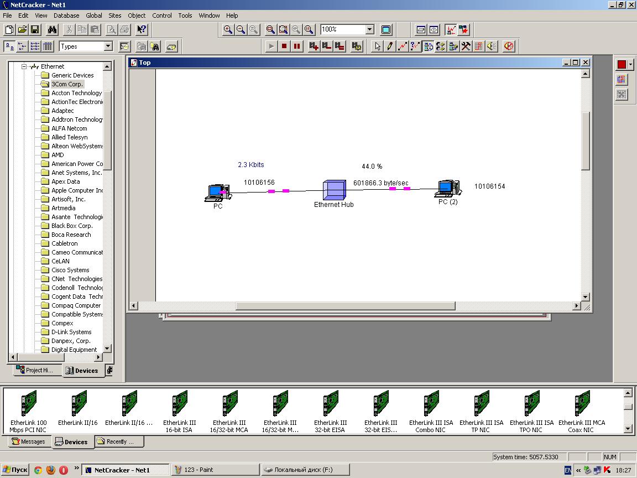
Task: Launch Opera from the quick launch bar
Action: coord(64,470)
